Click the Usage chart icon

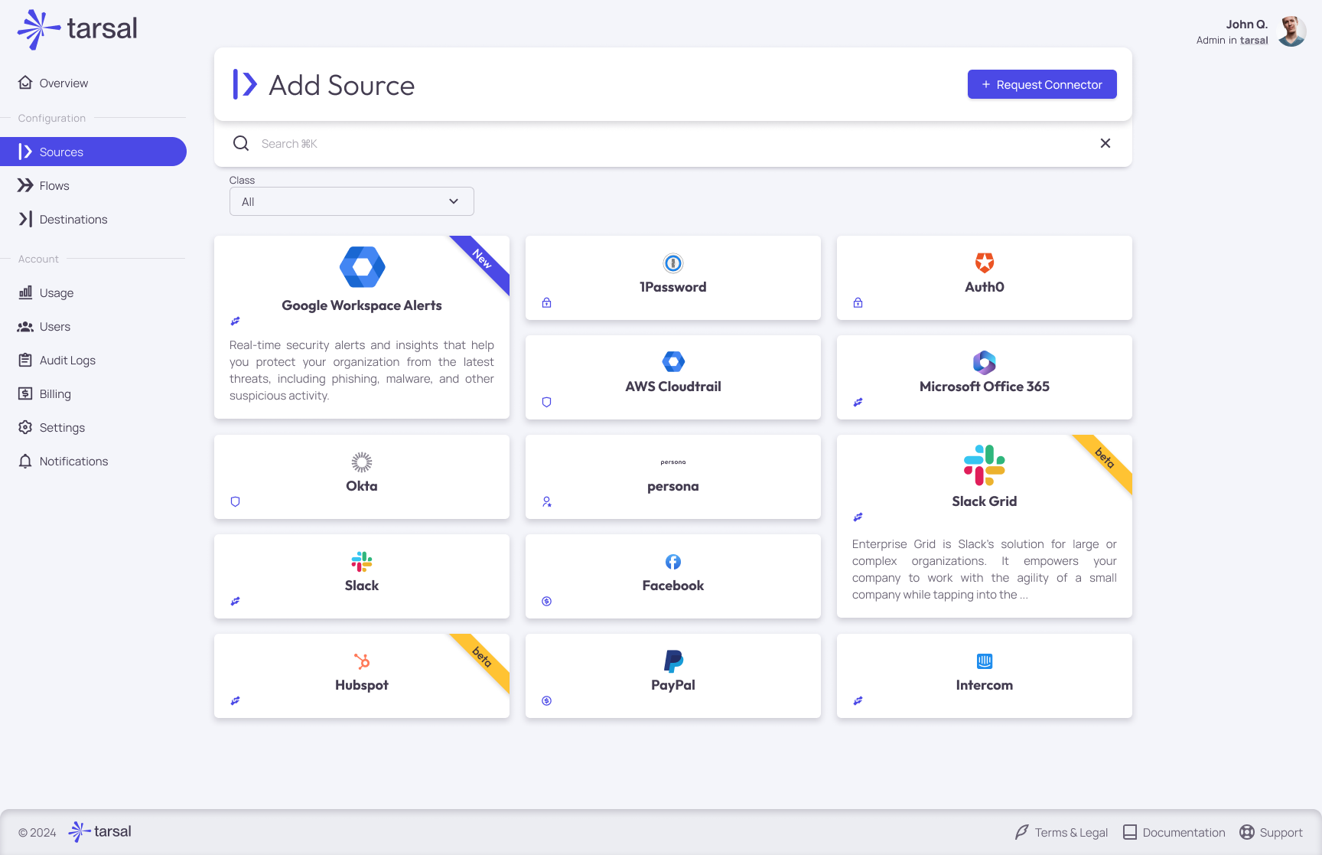[25, 292]
